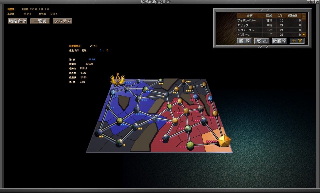The width and height of the screenshot is (320, 193).
Task: Switch to the 惑星 planet tab
Action: click(262, 41)
